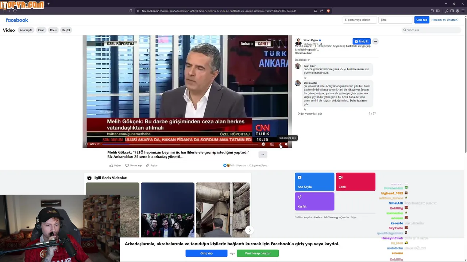Viewport: 467px width, 262px height.
Task: Expand description with Devamını Gör
Action: [303, 53]
